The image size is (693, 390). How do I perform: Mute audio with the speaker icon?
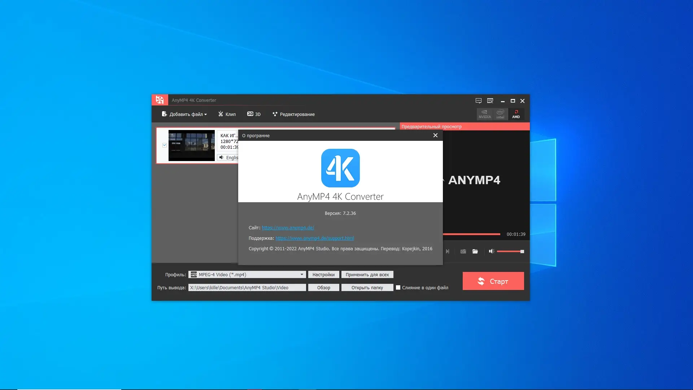point(491,251)
